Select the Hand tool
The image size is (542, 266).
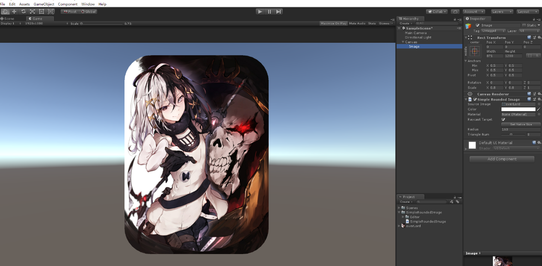pyautogui.click(x=5, y=12)
